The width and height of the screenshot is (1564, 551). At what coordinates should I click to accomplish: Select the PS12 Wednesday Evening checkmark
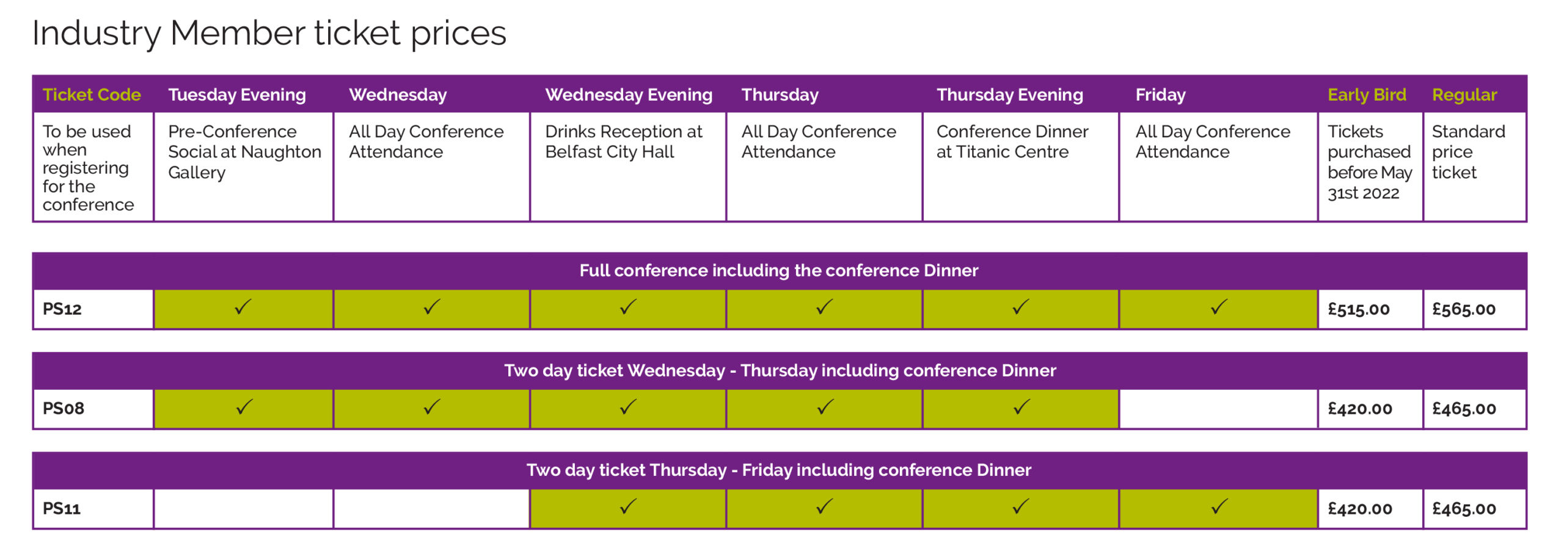628,307
